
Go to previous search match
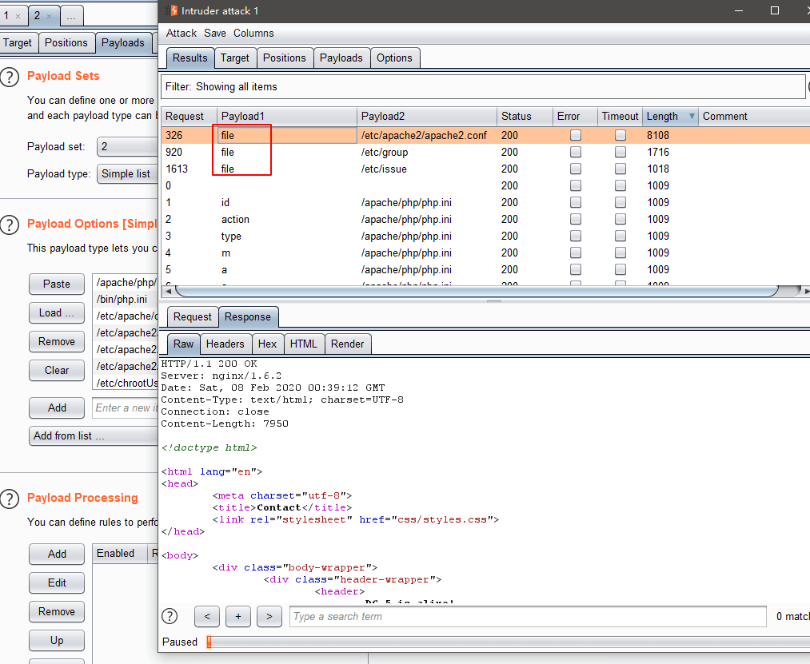tap(206, 616)
